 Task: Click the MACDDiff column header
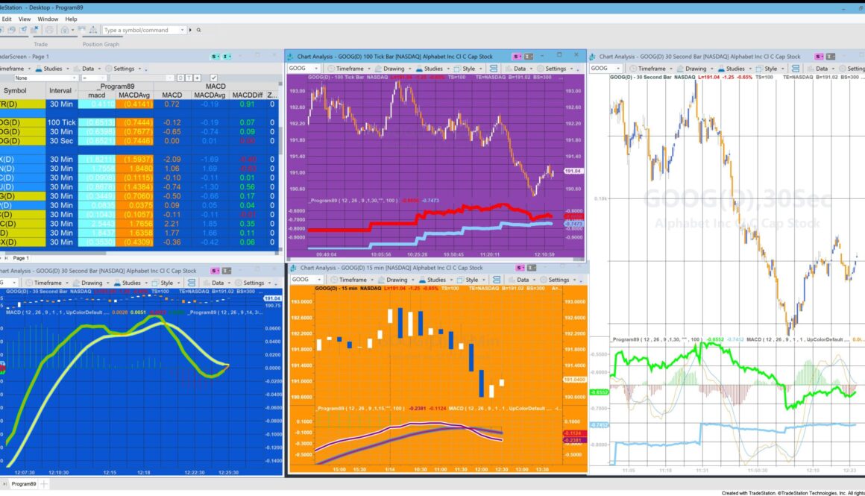(247, 95)
